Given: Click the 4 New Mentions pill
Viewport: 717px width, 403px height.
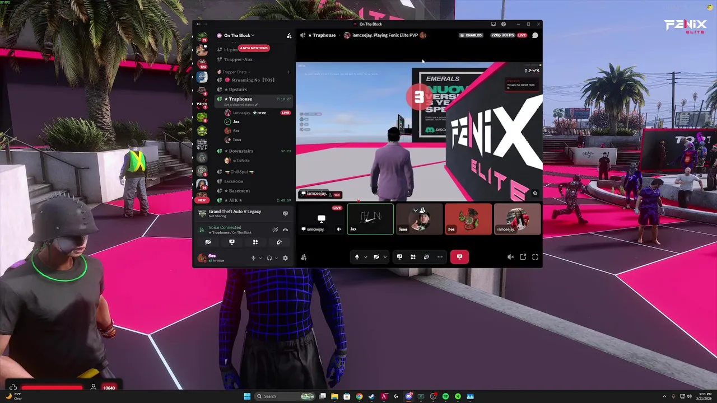Looking at the screenshot, I should 254,48.
